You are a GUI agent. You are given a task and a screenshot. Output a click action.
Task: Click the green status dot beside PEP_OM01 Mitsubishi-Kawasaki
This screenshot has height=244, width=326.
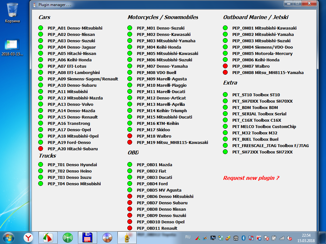pos(225,28)
